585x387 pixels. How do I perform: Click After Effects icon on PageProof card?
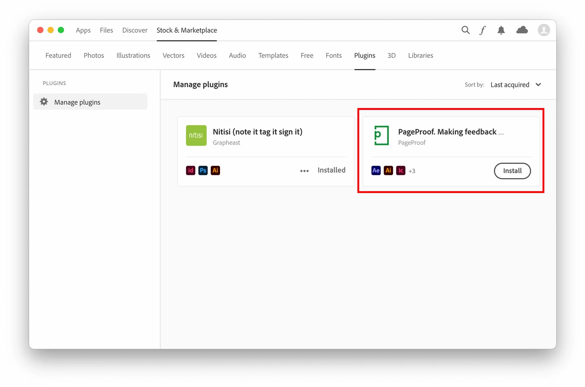click(376, 171)
